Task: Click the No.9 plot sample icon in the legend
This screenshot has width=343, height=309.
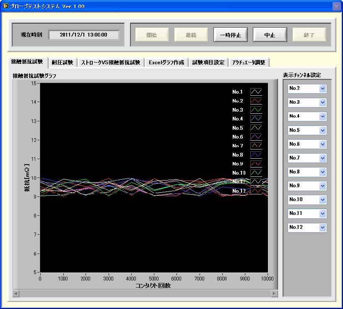Action: tap(256, 164)
